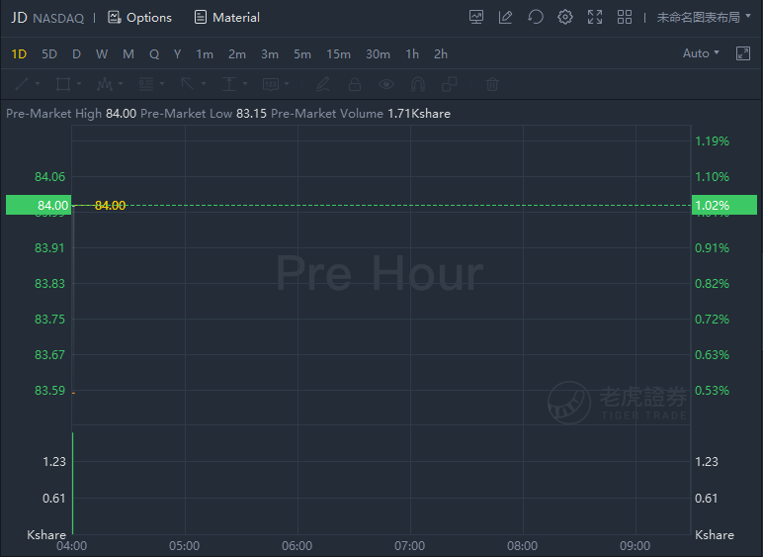Click the Pre-Market Low 83.15 value
This screenshot has height=557, width=763.
click(x=252, y=114)
